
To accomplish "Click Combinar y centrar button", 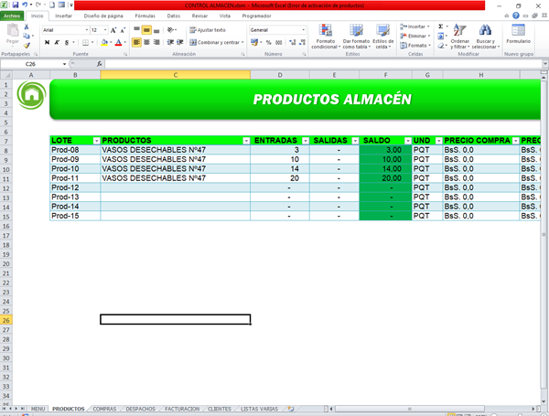I will [217, 42].
